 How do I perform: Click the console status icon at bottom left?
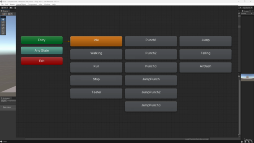pyautogui.click(x=1, y=141)
